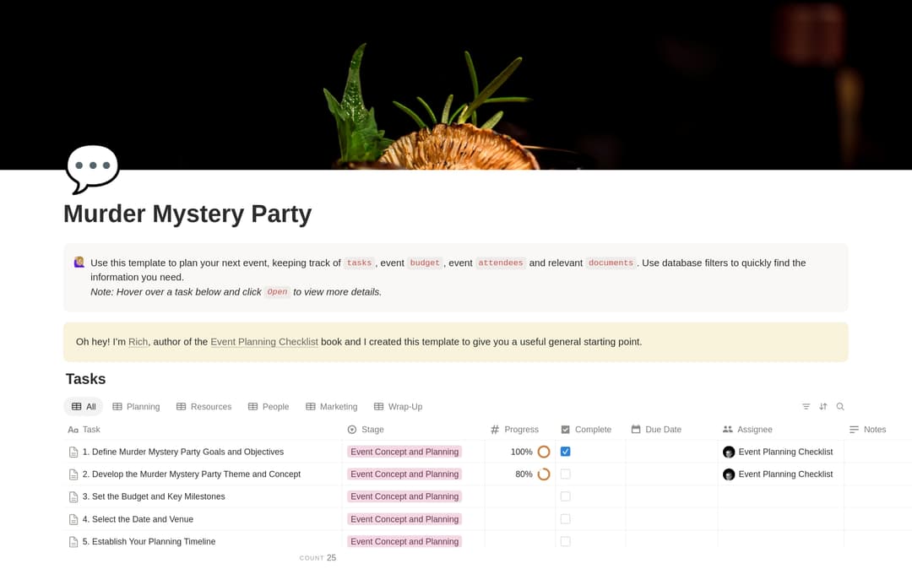Click the Due Date cell for task 1
This screenshot has height=569, width=912.
click(x=672, y=452)
